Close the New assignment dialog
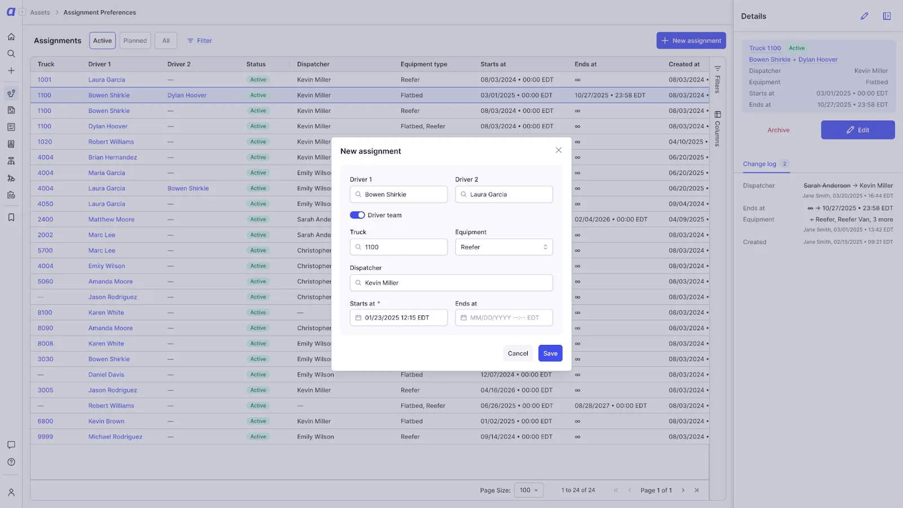 pos(558,150)
